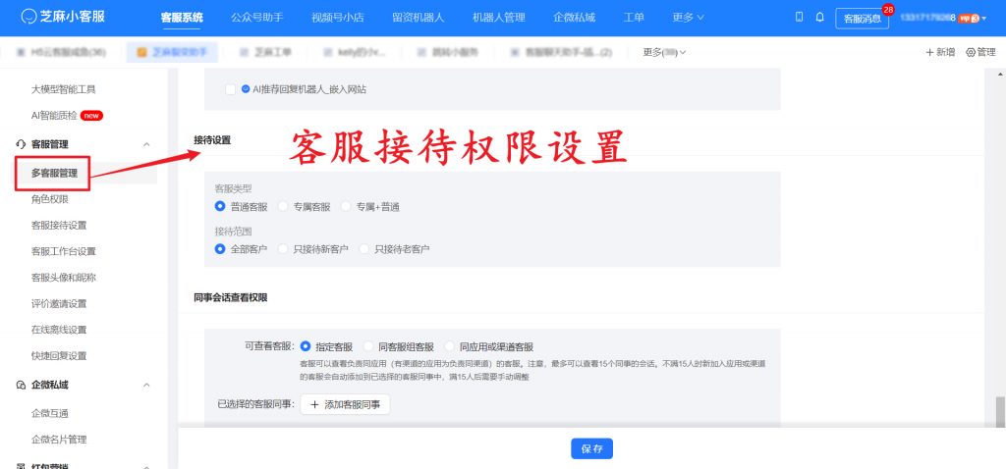Select 只接待老客户 radio option
The image size is (1006, 469).
click(364, 248)
